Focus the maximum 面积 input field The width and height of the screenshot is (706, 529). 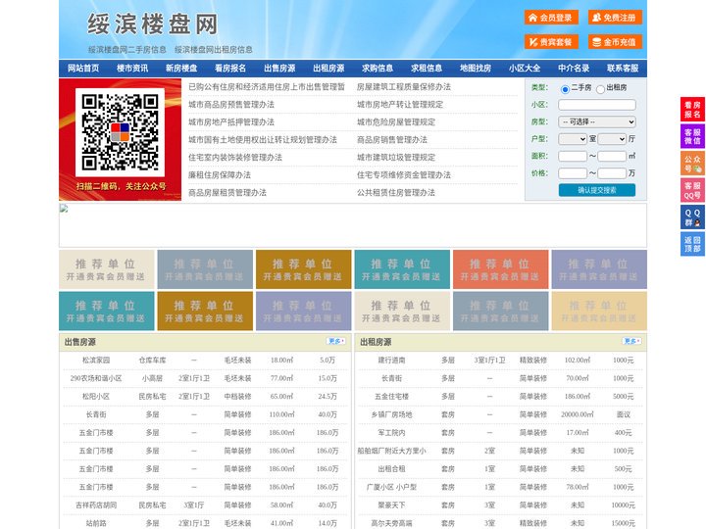[612, 156]
